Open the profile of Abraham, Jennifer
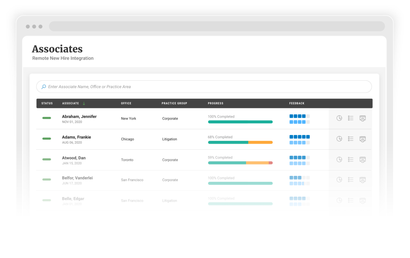 pyautogui.click(x=79, y=116)
